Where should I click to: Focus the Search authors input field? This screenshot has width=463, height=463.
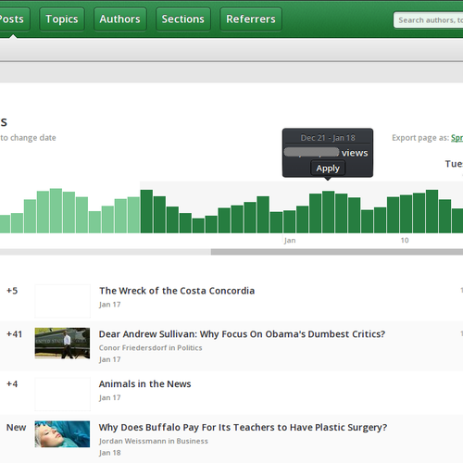[x=429, y=20]
